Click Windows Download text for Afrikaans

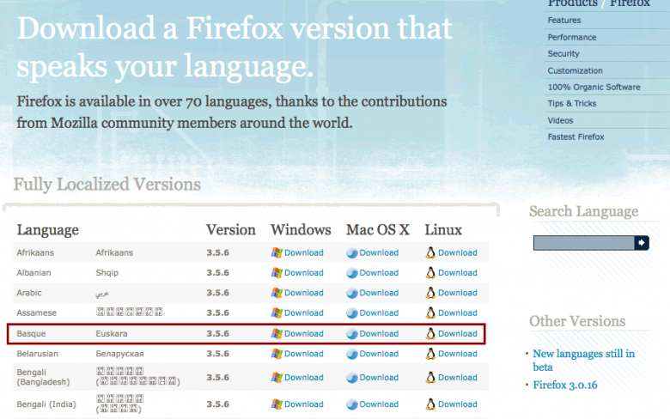pos(304,252)
